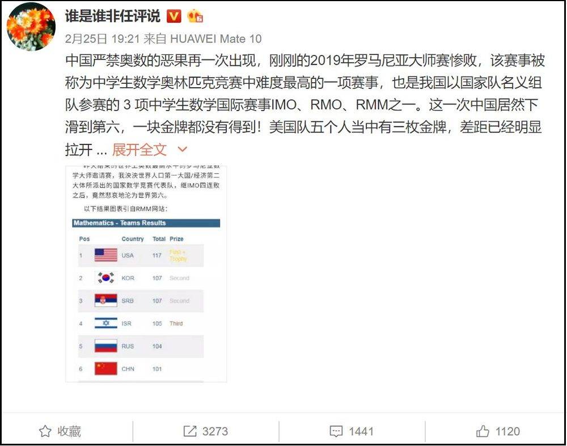Click the membership crown badge icon

coord(194,16)
